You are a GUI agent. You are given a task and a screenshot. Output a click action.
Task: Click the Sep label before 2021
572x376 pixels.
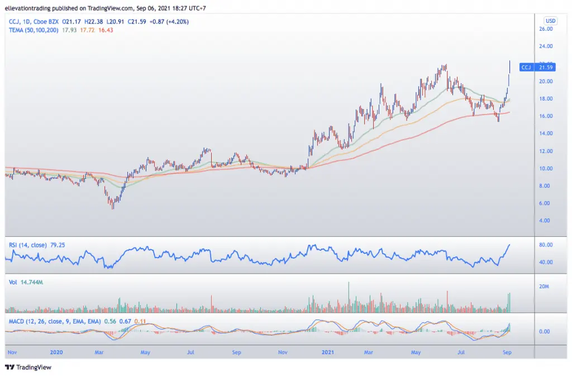[236, 353]
